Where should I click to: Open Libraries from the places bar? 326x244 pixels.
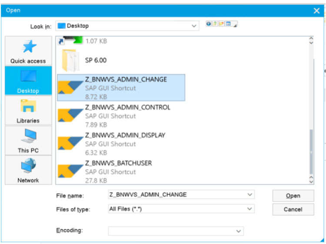point(28,111)
